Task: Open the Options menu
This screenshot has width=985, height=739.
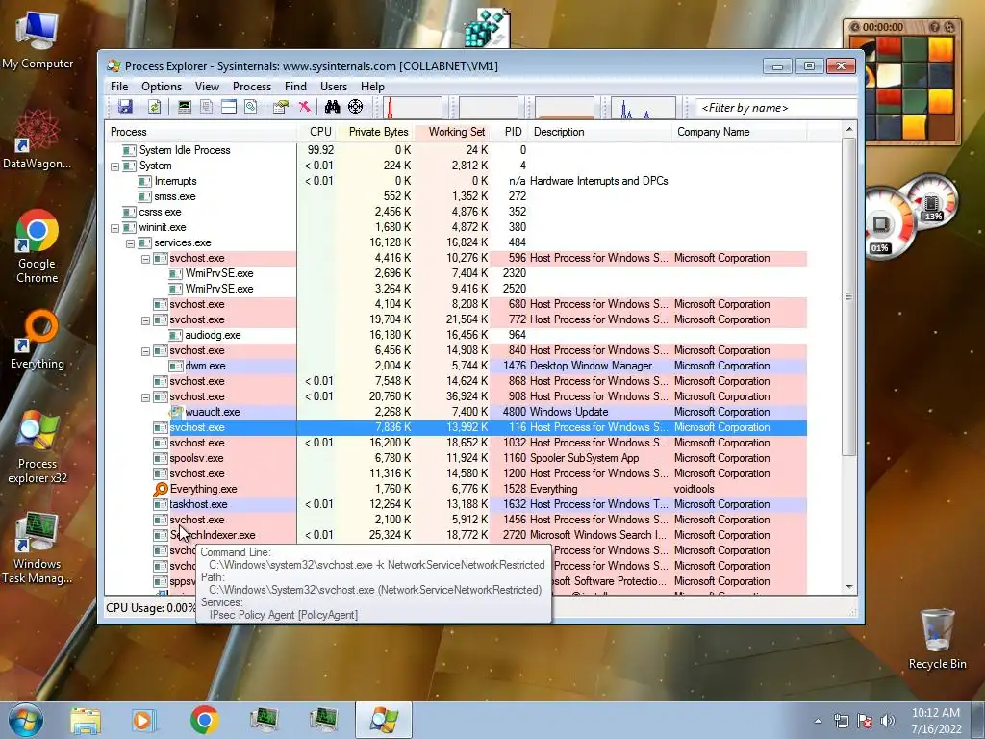Action: (x=162, y=86)
